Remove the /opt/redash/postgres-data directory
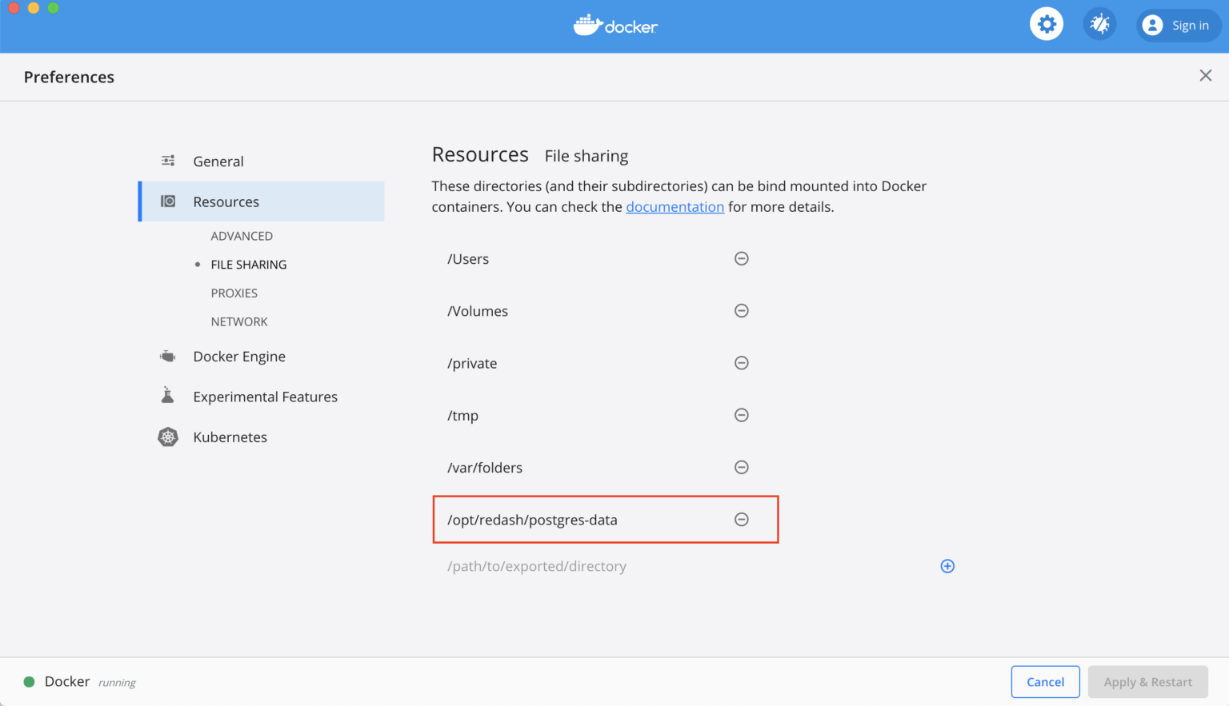This screenshot has height=706, width=1229. pos(741,520)
